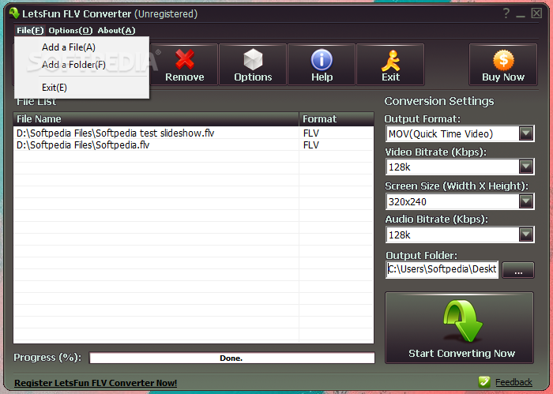This screenshot has height=394, width=553.
Task: Click the question mark help icon in title bar
Action: pos(506,13)
